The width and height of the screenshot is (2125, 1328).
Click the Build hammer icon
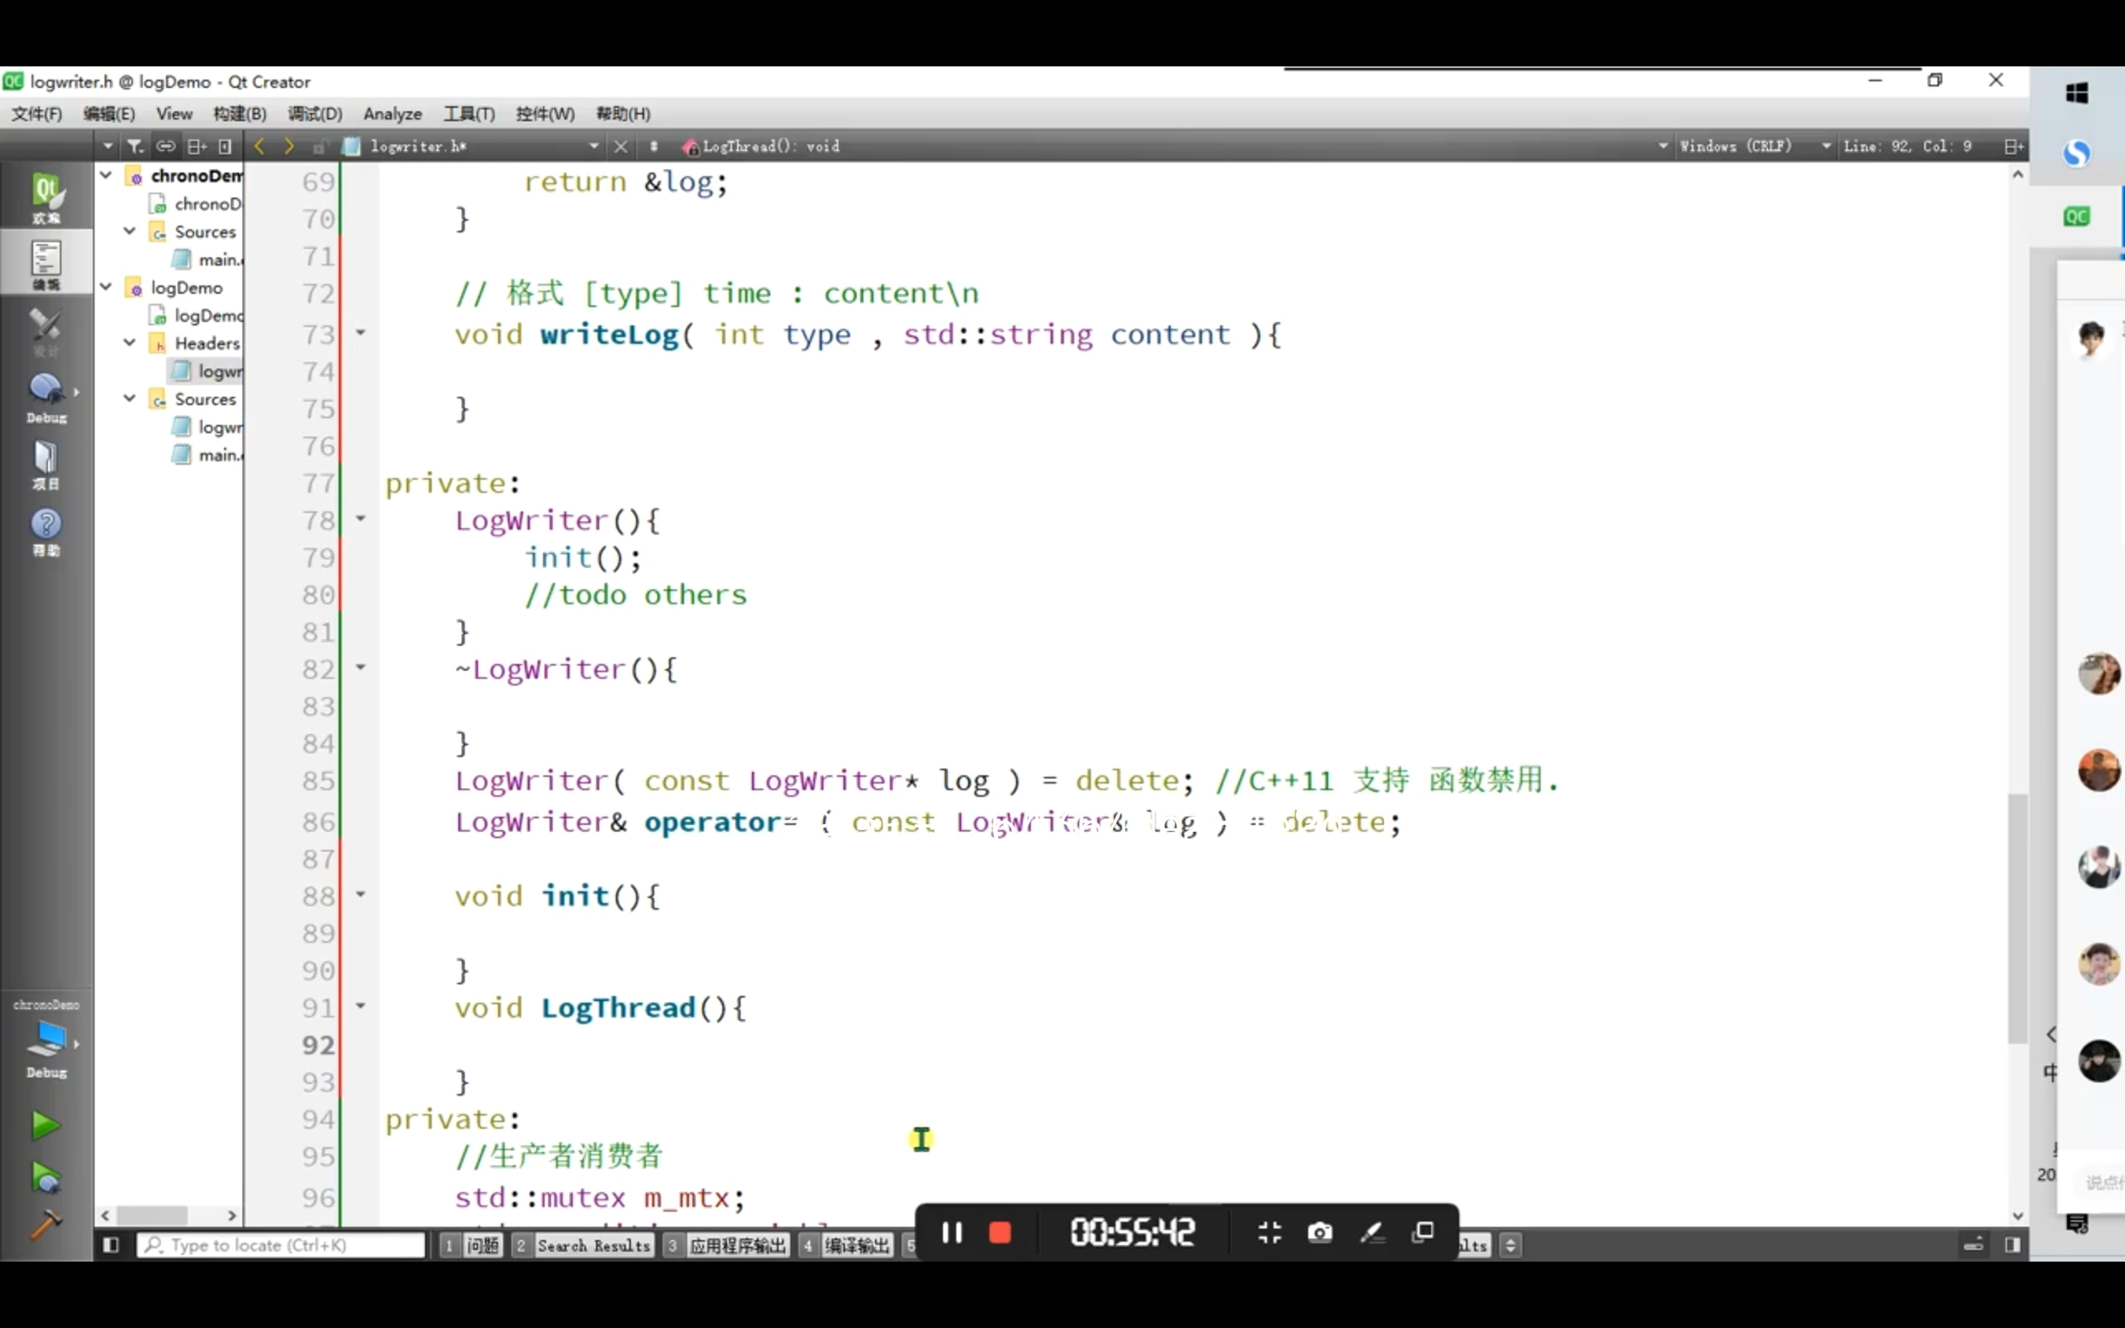(x=45, y=1223)
